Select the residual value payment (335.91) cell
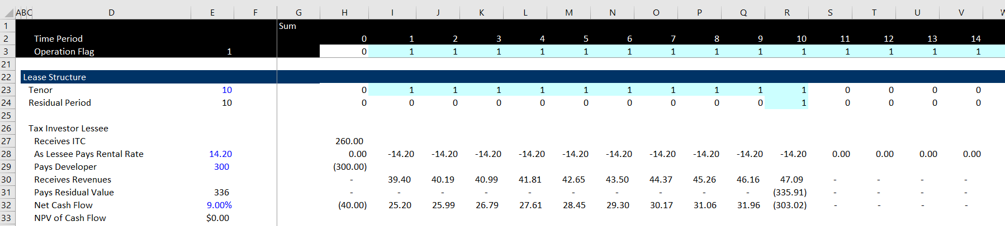 tap(789, 193)
